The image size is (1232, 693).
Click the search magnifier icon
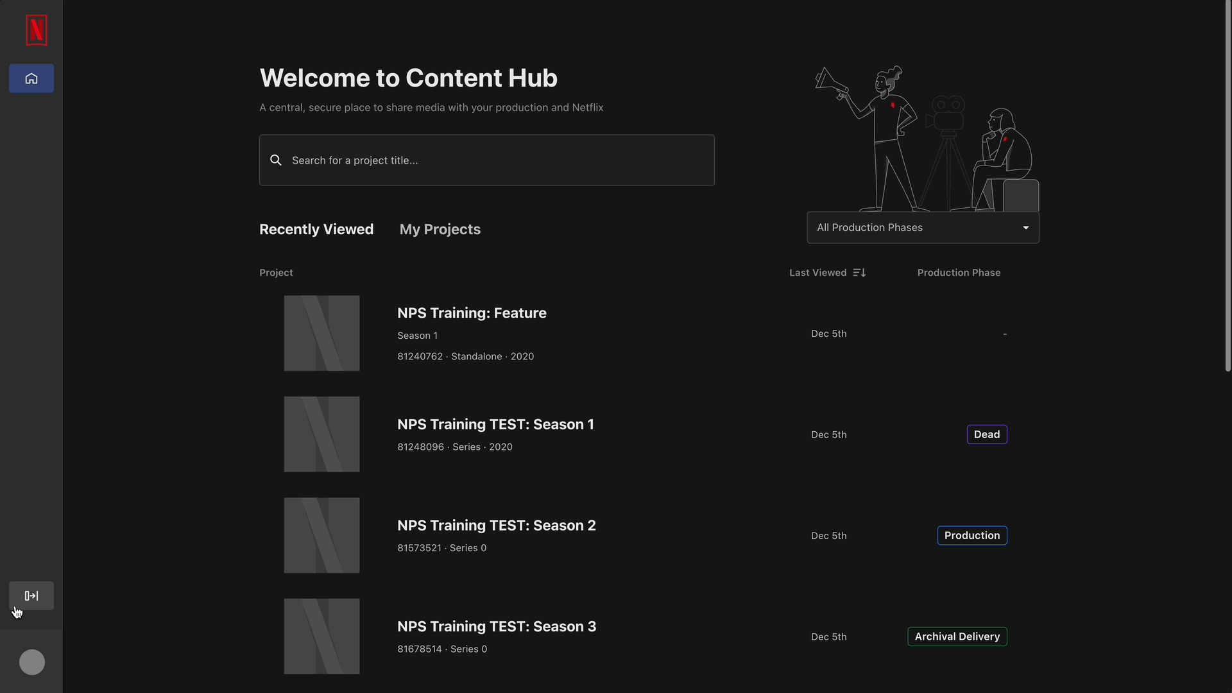coord(276,160)
